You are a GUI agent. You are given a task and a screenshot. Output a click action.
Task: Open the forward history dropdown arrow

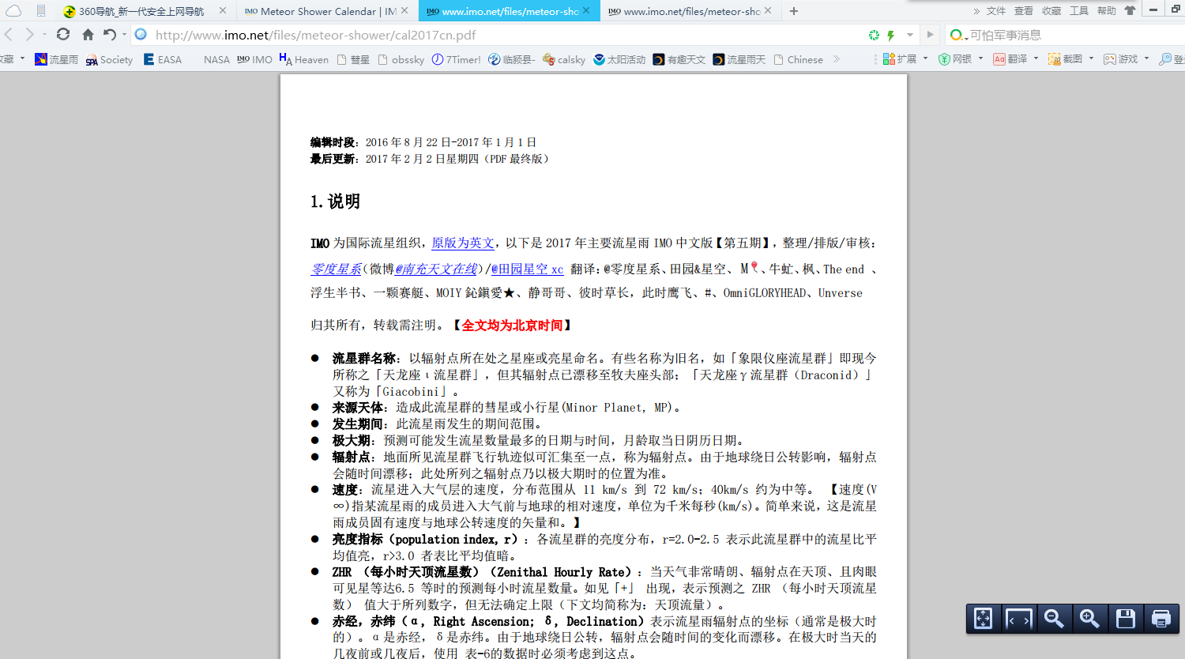(x=44, y=35)
